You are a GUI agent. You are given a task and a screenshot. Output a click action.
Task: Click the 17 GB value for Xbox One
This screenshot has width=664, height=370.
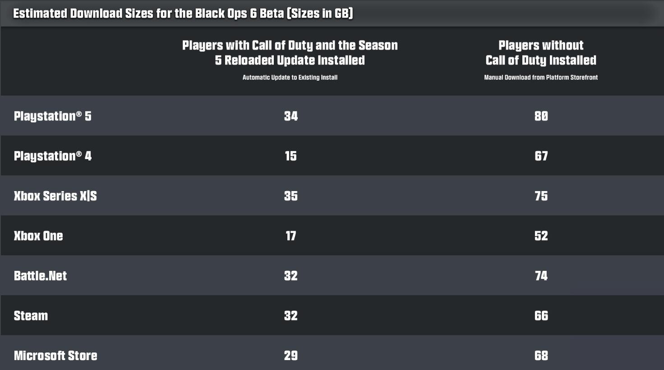click(291, 236)
